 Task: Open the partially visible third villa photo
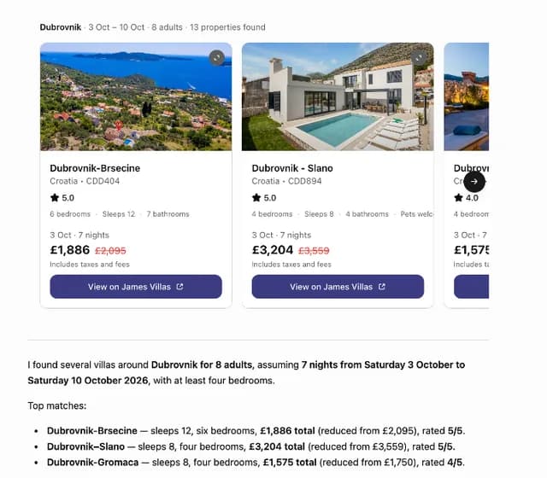tap(467, 96)
